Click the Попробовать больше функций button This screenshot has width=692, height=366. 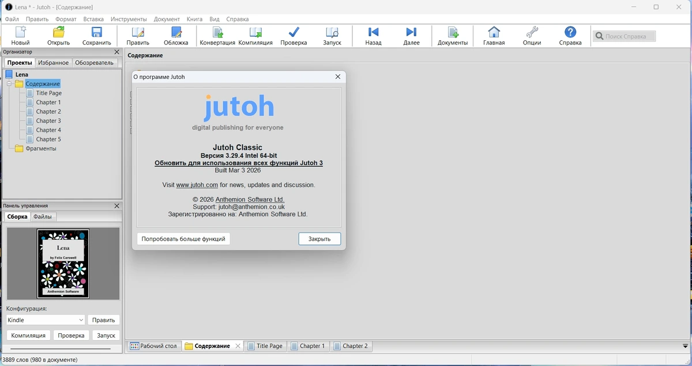(x=183, y=239)
